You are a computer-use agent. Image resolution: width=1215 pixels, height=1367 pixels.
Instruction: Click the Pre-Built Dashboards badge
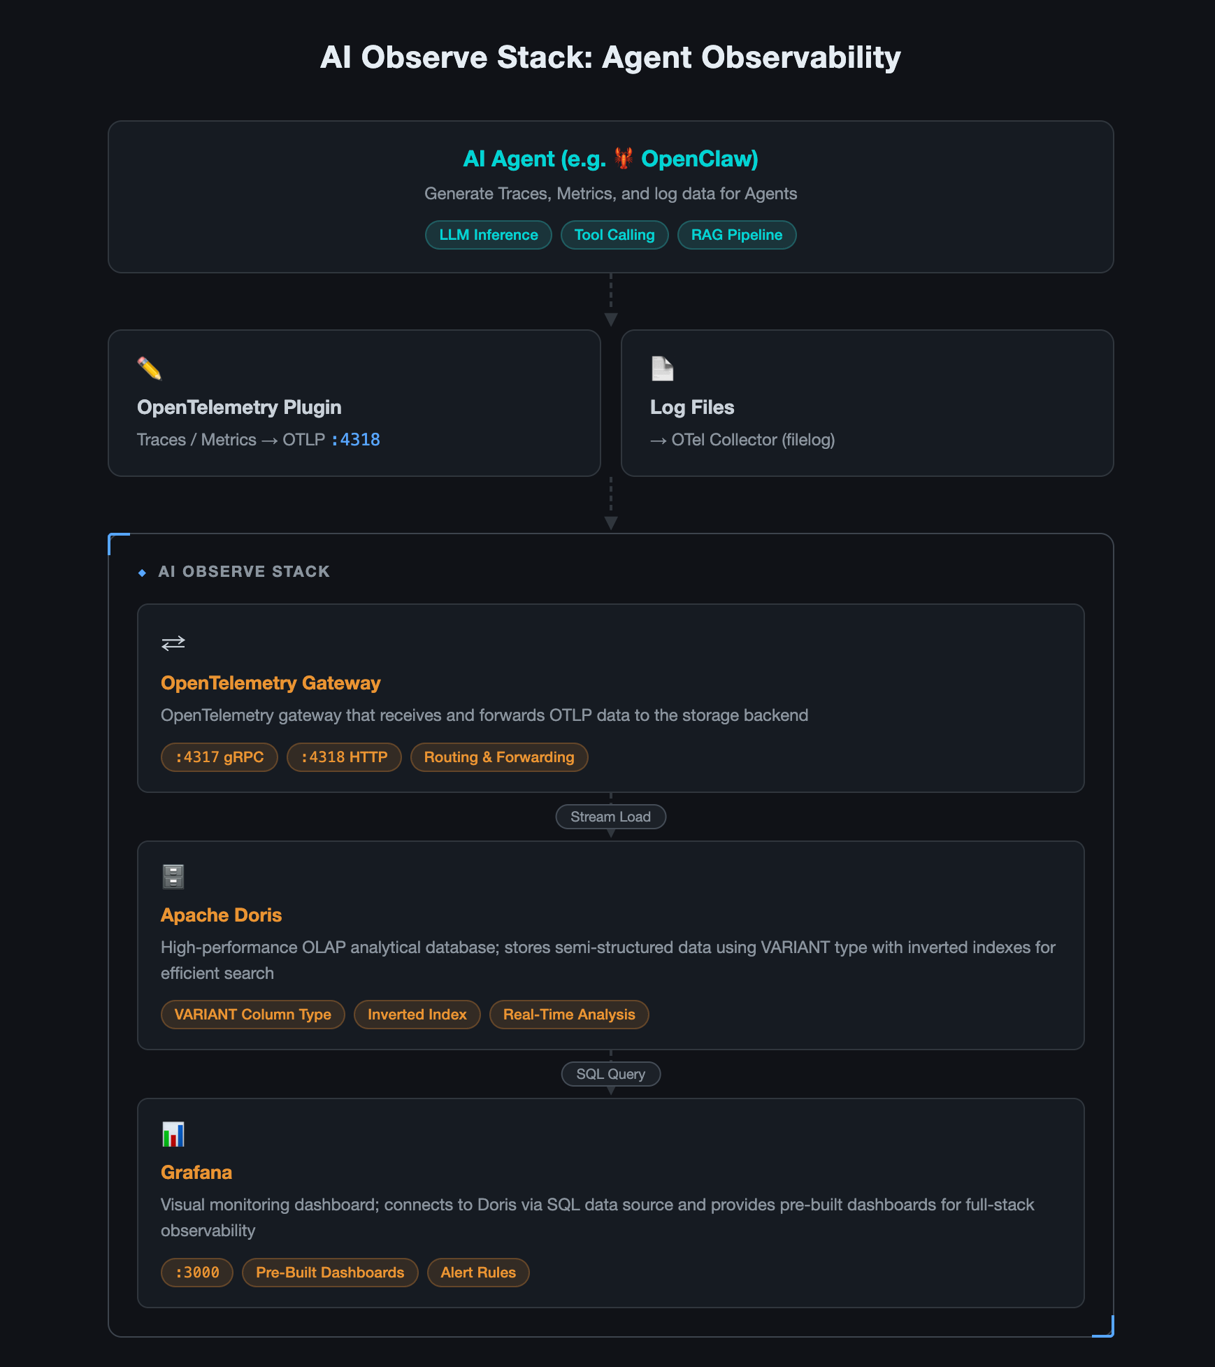(x=330, y=1273)
